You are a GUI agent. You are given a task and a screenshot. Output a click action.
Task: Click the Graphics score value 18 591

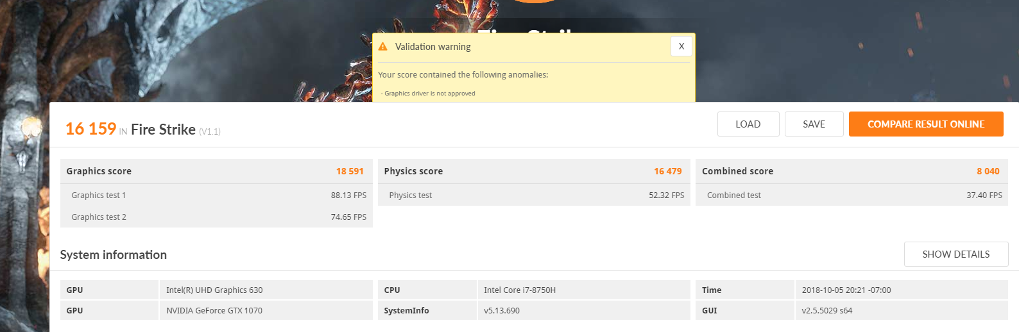point(350,171)
